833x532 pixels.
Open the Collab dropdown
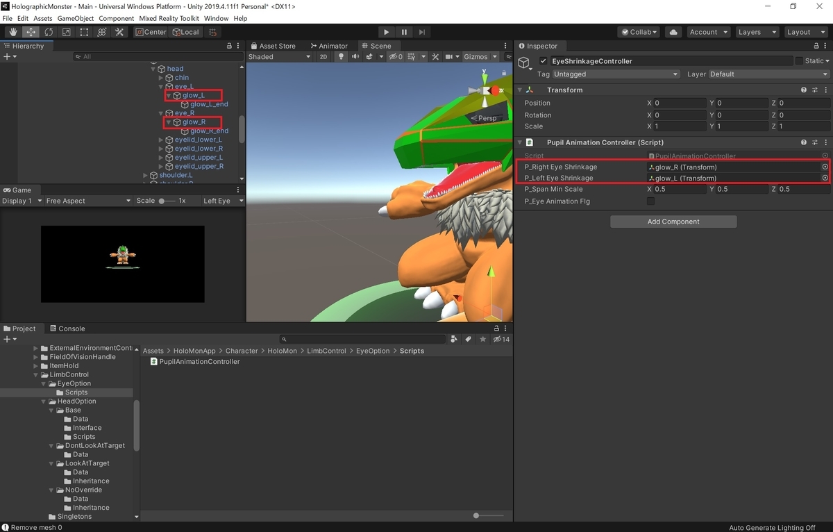click(639, 32)
